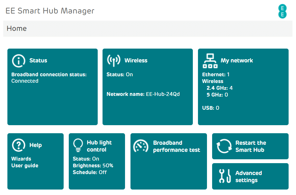This screenshot has width=296, height=195.
Task: Open Advanced settings
Action: [250, 176]
